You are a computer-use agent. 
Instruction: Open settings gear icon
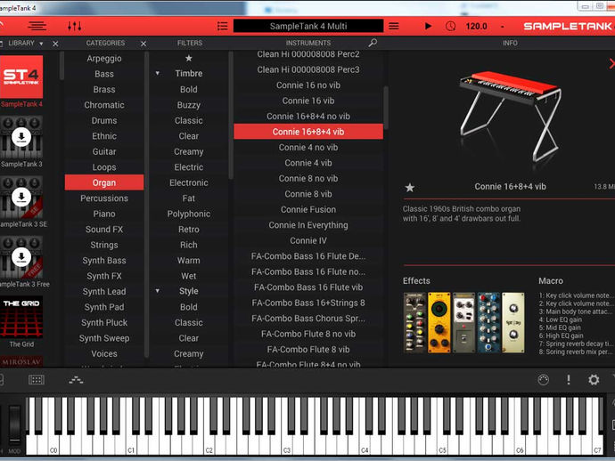pyautogui.click(x=594, y=379)
